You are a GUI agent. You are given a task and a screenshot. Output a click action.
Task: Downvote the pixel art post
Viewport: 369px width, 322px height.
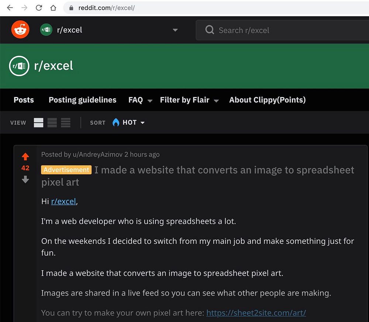click(25, 179)
